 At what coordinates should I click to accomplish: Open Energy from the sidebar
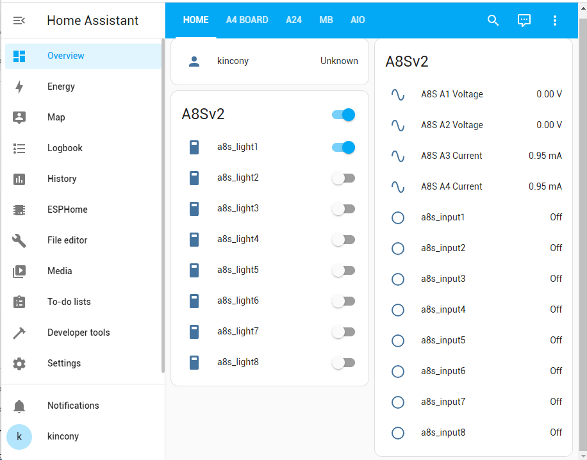(x=61, y=86)
